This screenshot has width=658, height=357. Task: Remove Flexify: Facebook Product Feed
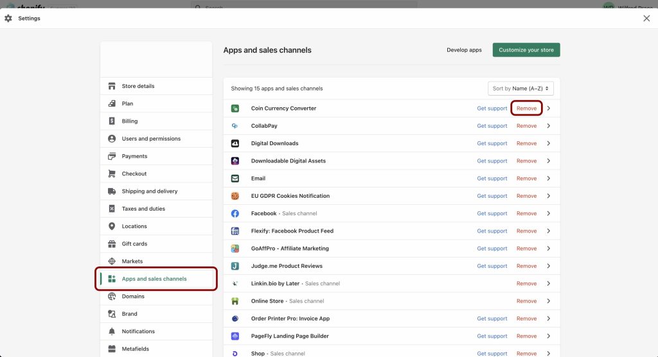click(x=527, y=231)
